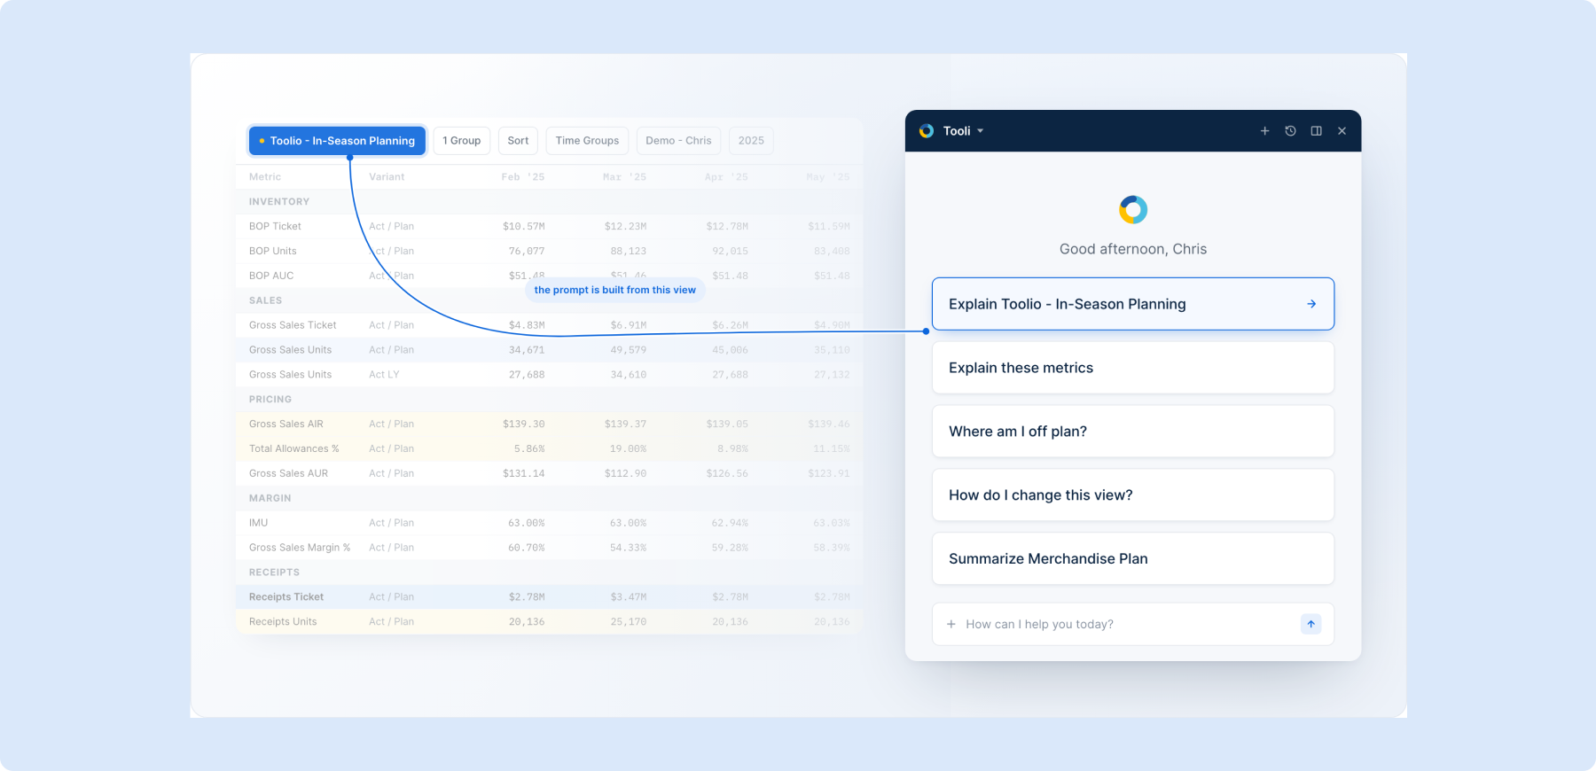Click the 76,077 BOP Units cell
1596x771 pixels.
tap(527, 252)
